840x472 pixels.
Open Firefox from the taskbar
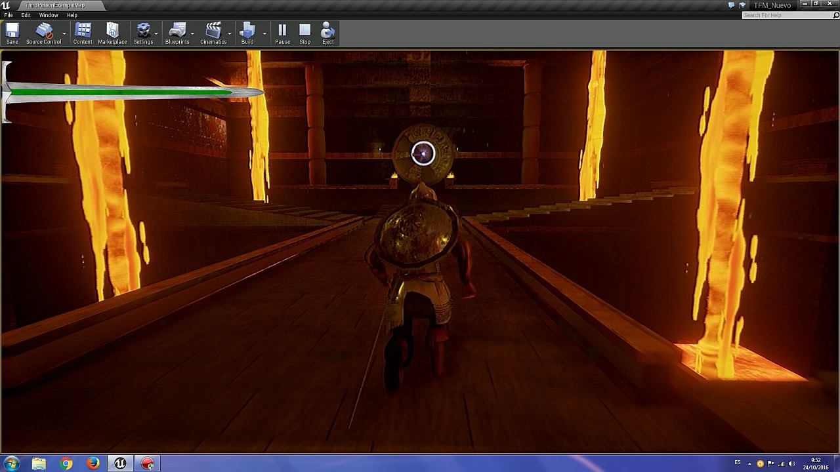pos(93,463)
